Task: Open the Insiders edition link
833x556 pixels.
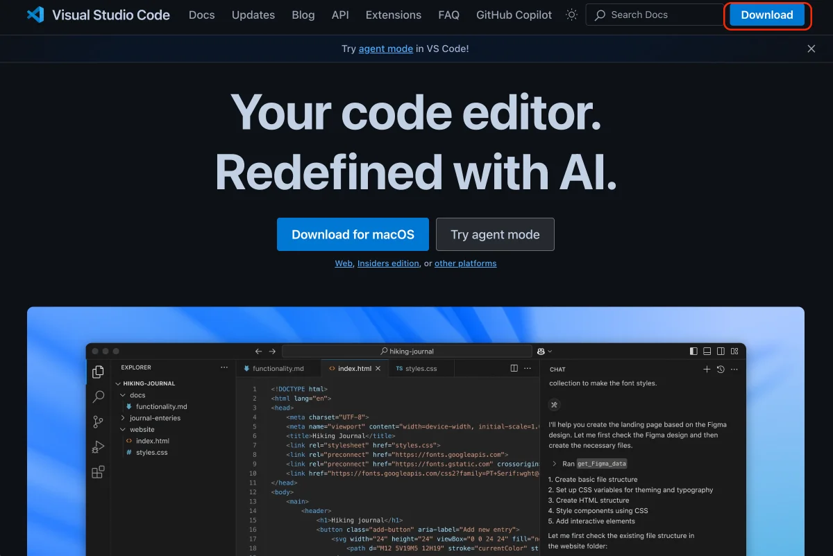Action: pyautogui.click(x=388, y=263)
